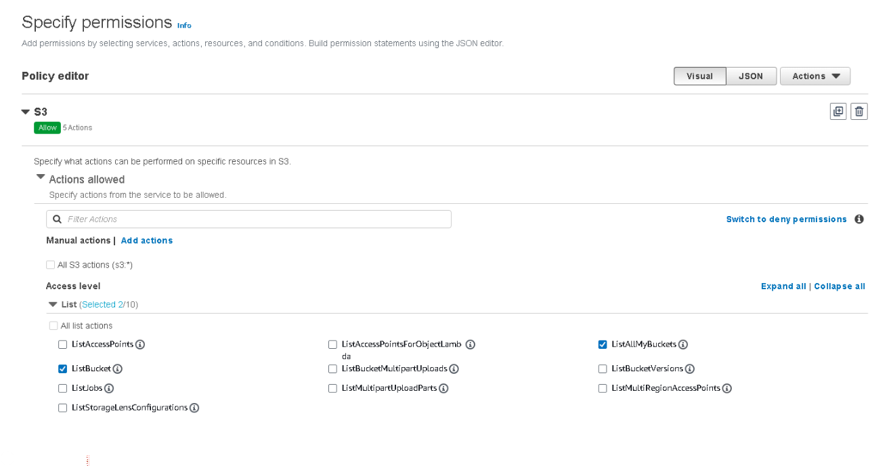Select the ListMultipartUploadParts checkbox
This screenshot has width=870, height=466.
coord(332,389)
